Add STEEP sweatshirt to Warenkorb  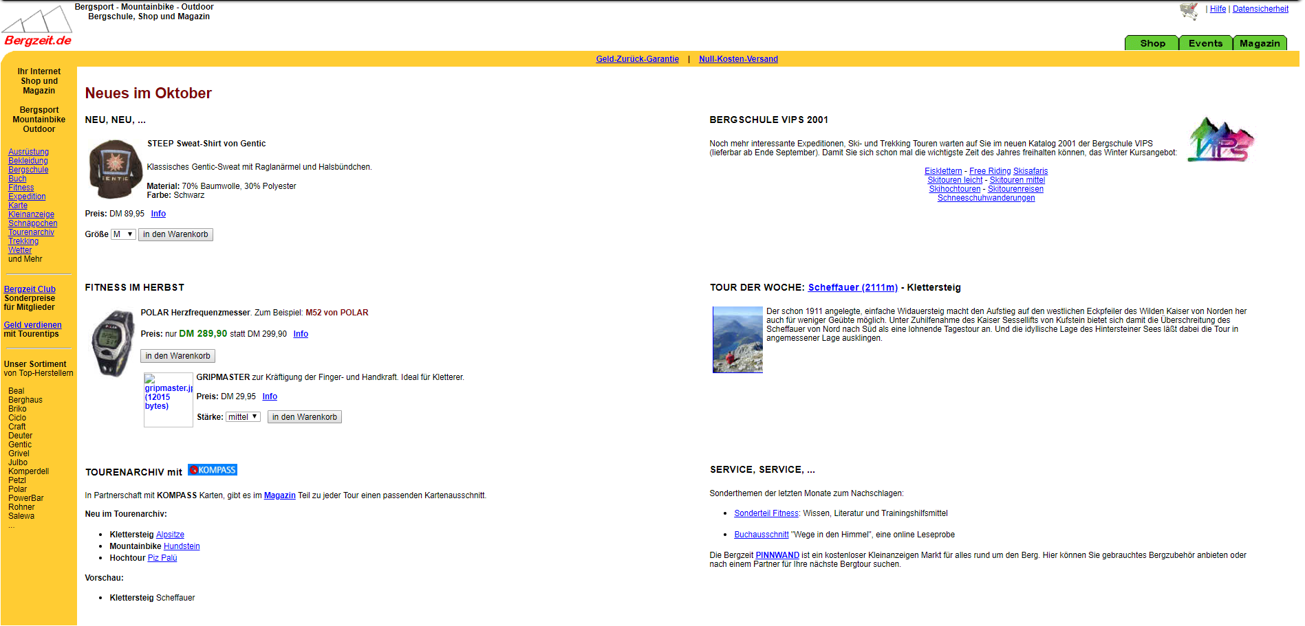175,234
